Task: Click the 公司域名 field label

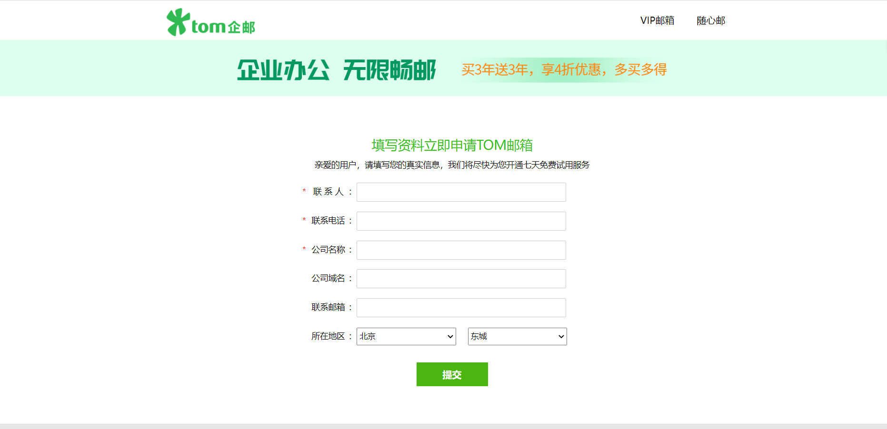Action: click(x=329, y=278)
